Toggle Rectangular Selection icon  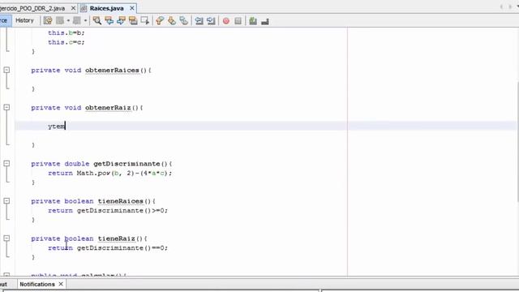coord(145,21)
